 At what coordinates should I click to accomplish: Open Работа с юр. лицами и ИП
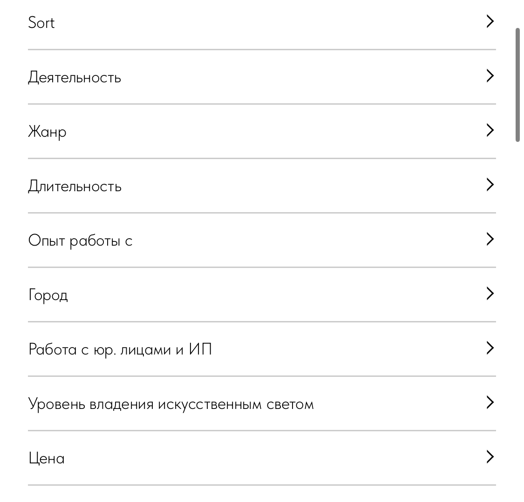click(262, 349)
